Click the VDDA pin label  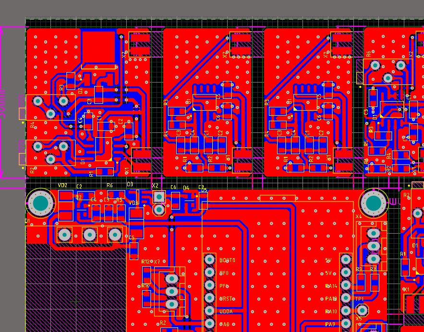(226, 311)
